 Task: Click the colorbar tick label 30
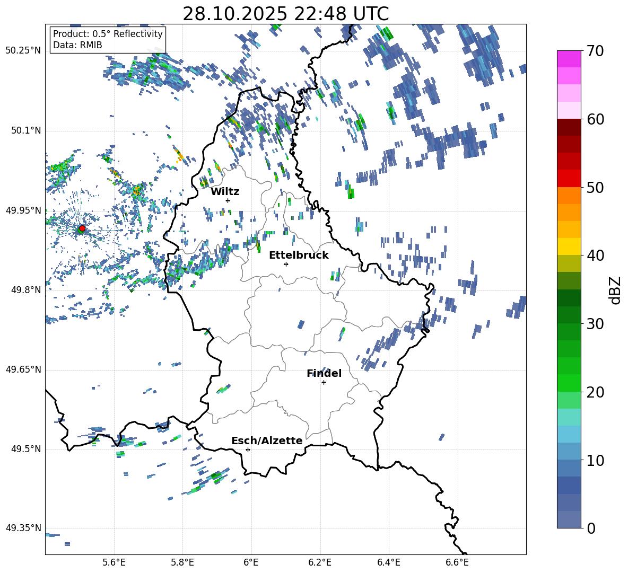click(x=595, y=324)
